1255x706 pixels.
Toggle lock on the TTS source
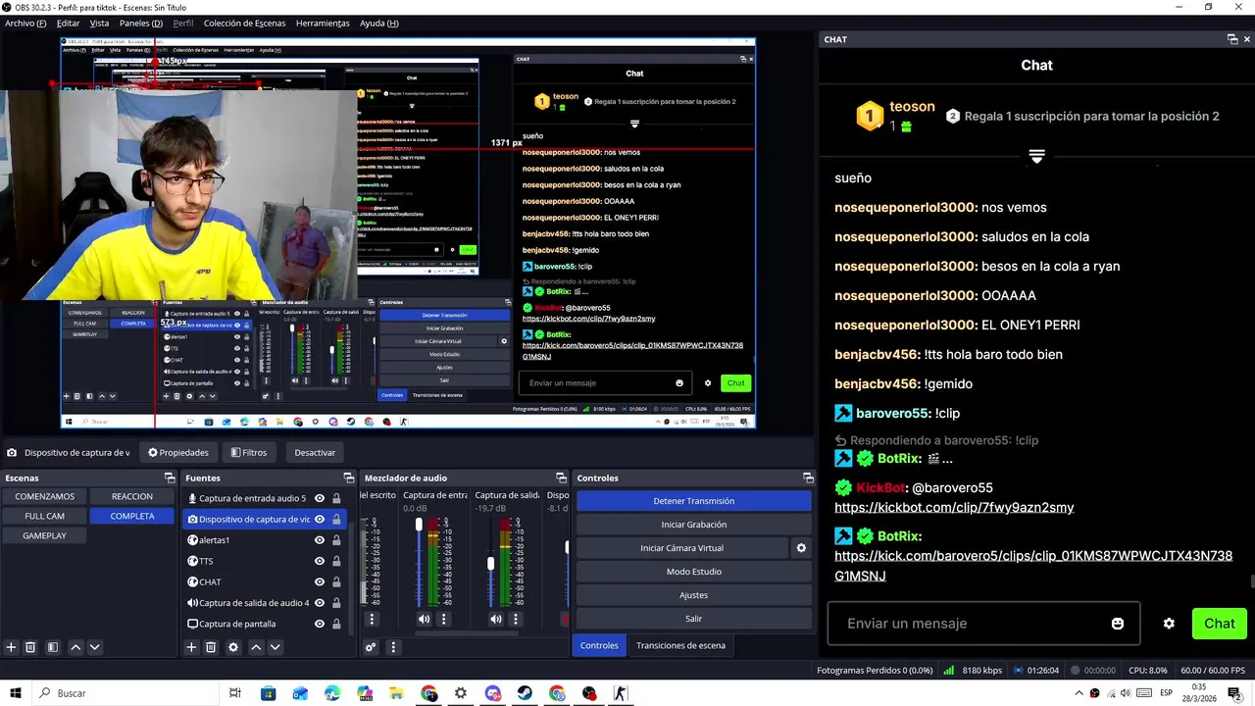tap(336, 561)
